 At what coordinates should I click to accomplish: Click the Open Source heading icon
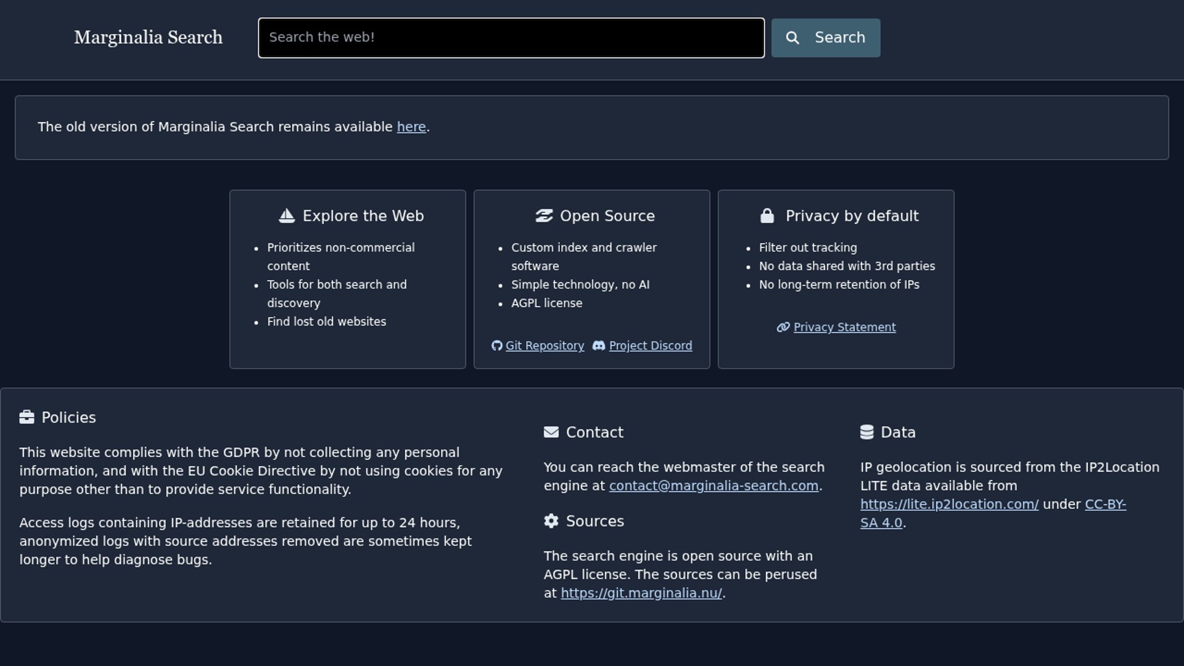(544, 216)
